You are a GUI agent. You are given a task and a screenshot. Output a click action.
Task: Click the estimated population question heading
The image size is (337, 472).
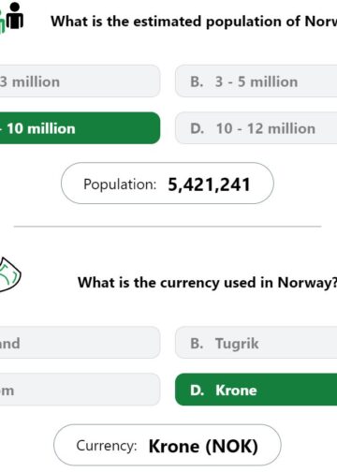click(194, 22)
